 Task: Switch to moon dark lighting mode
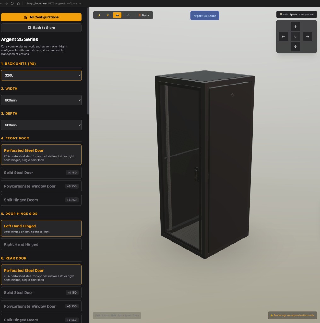pyautogui.click(x=98, y=15)
